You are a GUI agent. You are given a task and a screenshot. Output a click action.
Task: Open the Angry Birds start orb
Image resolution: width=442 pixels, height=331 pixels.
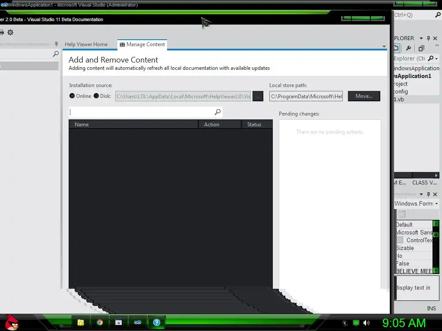coord(11,322)
